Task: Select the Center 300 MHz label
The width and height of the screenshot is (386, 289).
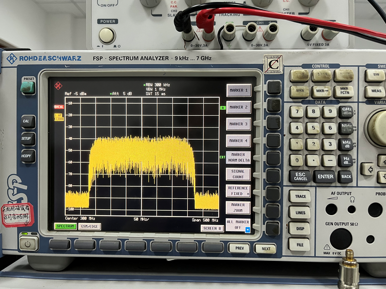Action: [x=80, y=218]
